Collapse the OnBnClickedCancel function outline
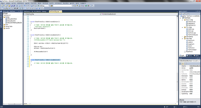Screen dimensions: 201x108 [30, 22]
